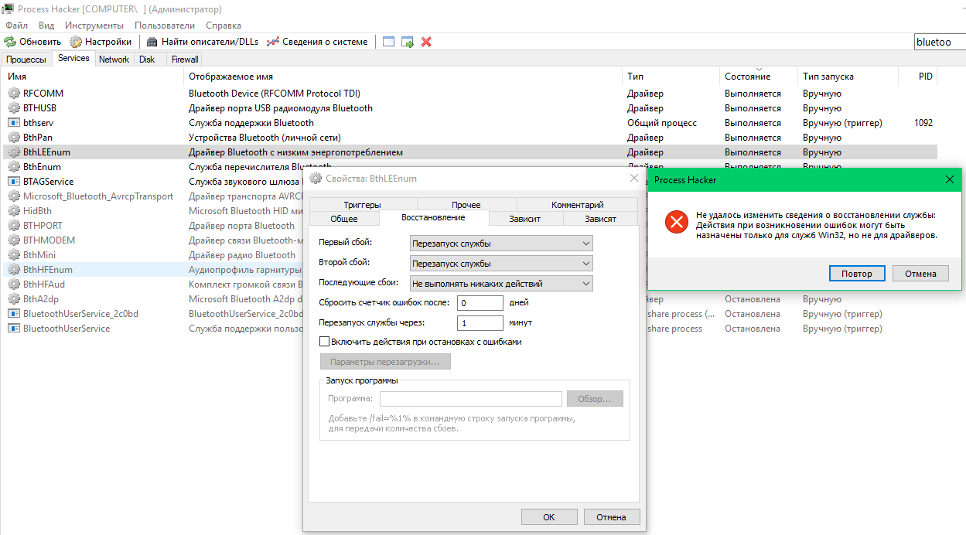Sort by the PID column header
This screenshot has width=966, height=535.
coord(917,77)
